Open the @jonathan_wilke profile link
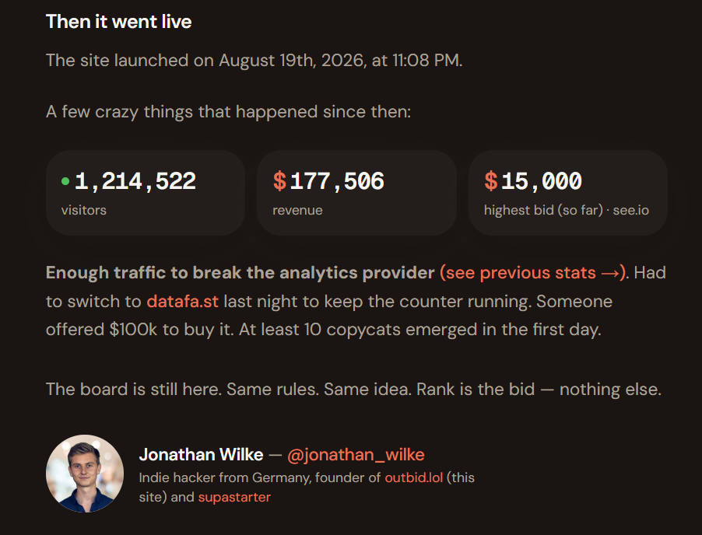 pos(356,454)
